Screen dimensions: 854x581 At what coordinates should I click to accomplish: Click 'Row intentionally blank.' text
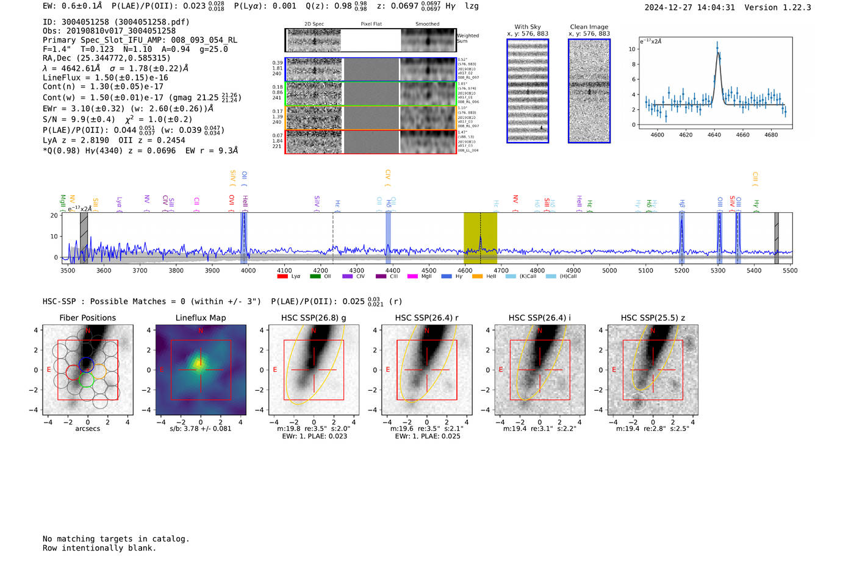[99, 548]
